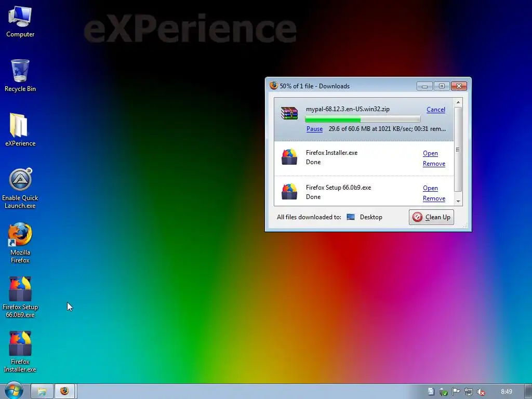Click the Desktop download location label
This screenshot has height=399, width=532.
[371, 217]
